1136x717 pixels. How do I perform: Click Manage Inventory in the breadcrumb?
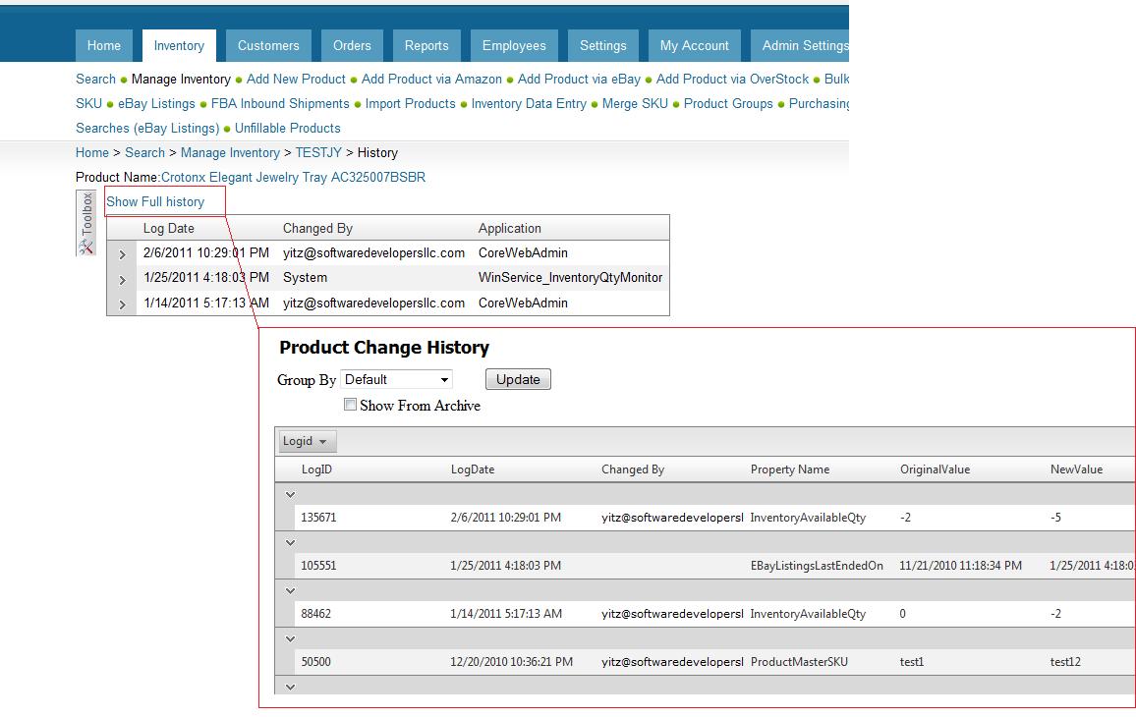point(230,153)
